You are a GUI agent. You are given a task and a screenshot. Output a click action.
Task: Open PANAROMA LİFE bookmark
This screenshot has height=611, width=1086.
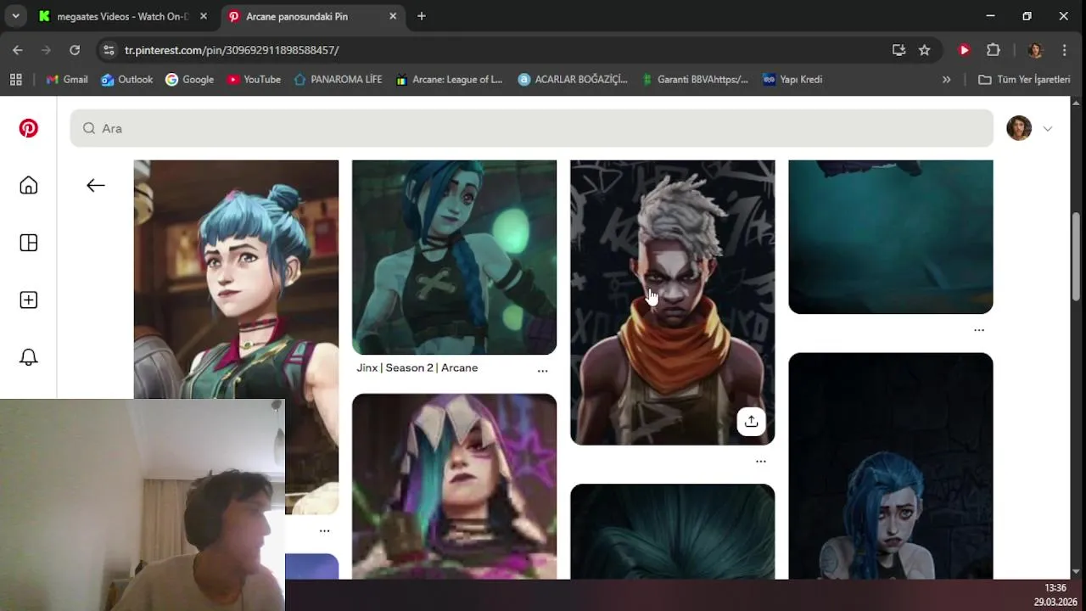(338, 79)
